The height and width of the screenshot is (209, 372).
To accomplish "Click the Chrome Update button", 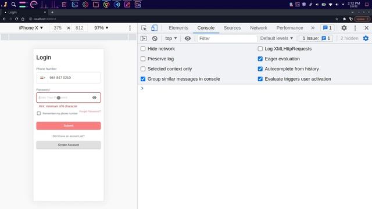I will 362,19.
